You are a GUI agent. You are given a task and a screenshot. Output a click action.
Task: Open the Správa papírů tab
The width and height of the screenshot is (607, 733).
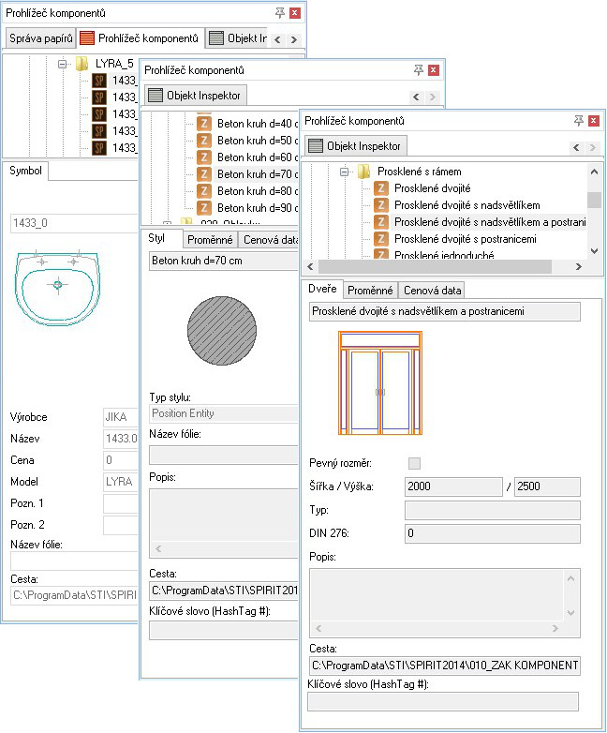coord(37,38)
